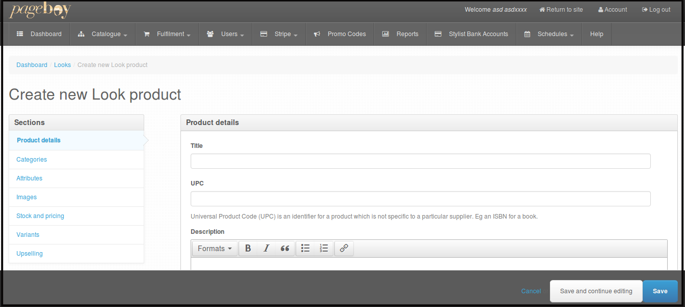This screenshot has width=685, height=307.
Task: Toggle italic formatting in description editor
Action: coord(266,249)
